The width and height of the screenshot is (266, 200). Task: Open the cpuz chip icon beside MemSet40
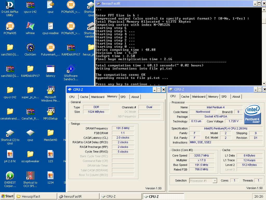(30, 133)
